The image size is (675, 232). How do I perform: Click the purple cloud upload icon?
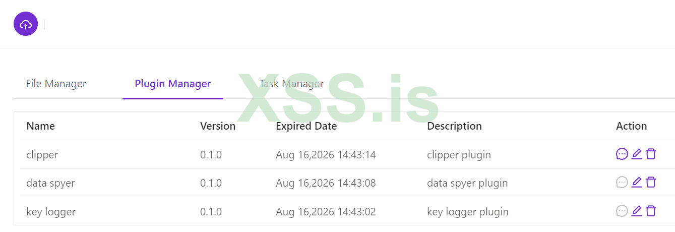click(26, 24)
